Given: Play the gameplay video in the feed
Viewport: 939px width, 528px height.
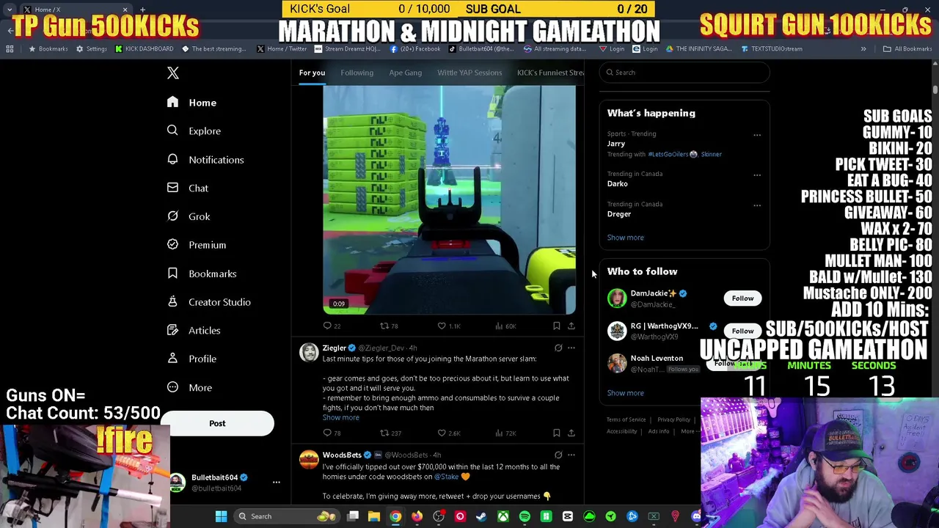Looking at the screenshot, I should pos(449,199).
